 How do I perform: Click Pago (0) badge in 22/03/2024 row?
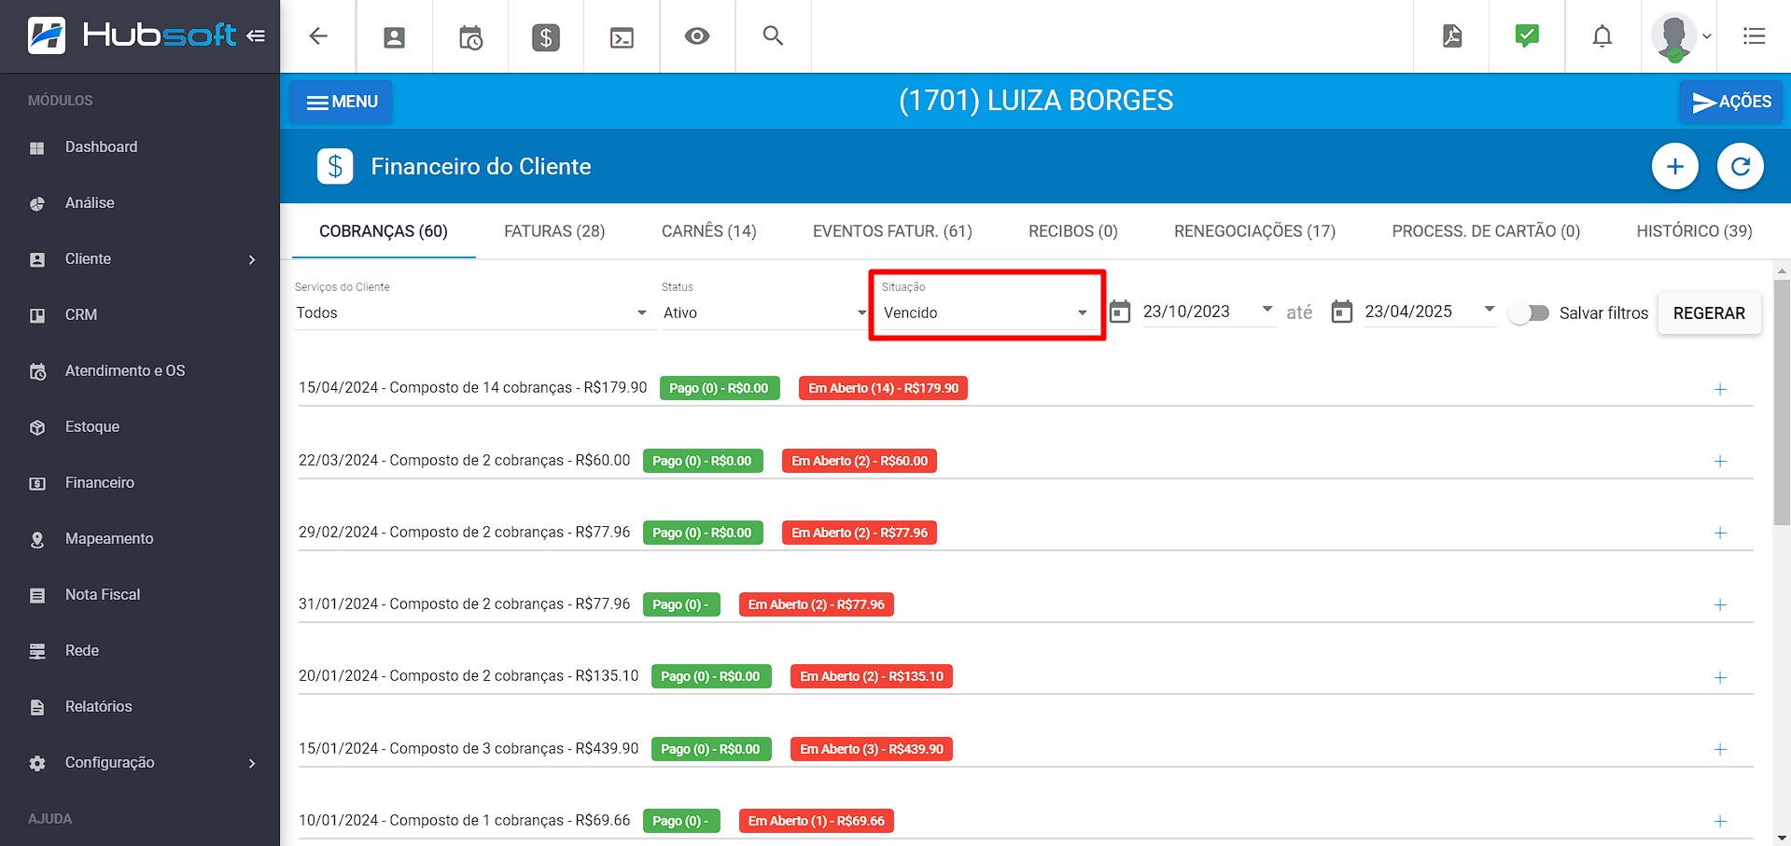(x=703, y=461)
